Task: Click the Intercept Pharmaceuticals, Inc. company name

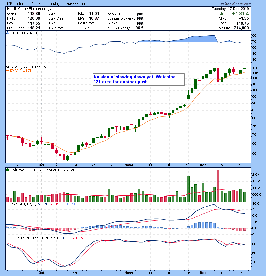Action: click(x=41, y=4)
